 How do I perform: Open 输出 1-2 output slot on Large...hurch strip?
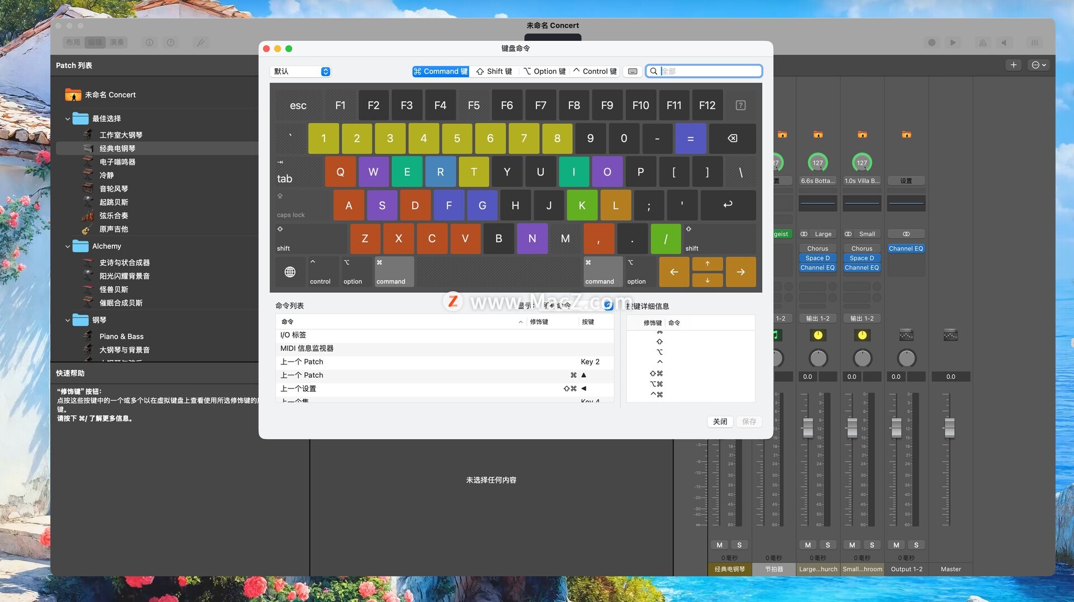[x=818, y=319]
